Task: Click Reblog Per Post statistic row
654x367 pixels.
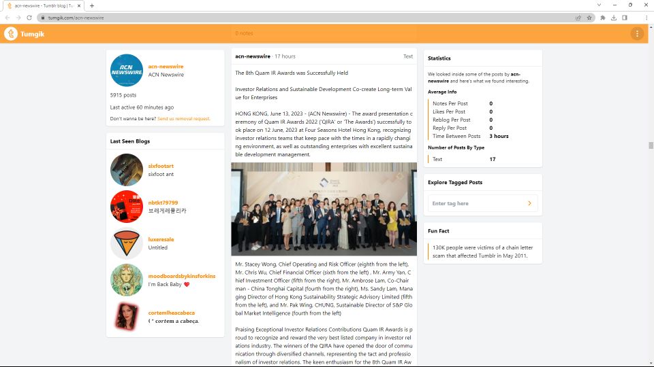Action: (463, 120)
